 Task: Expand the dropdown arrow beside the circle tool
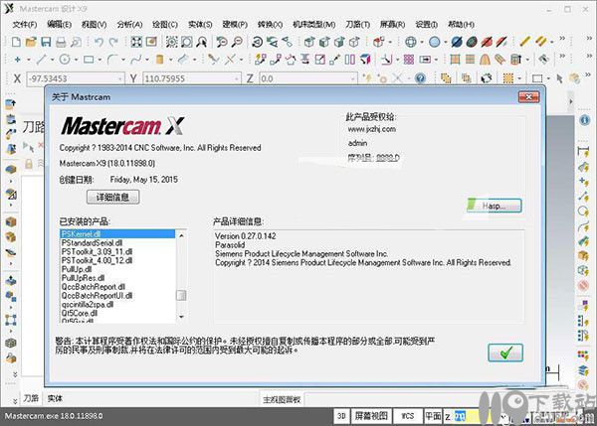tap(76, 60)
